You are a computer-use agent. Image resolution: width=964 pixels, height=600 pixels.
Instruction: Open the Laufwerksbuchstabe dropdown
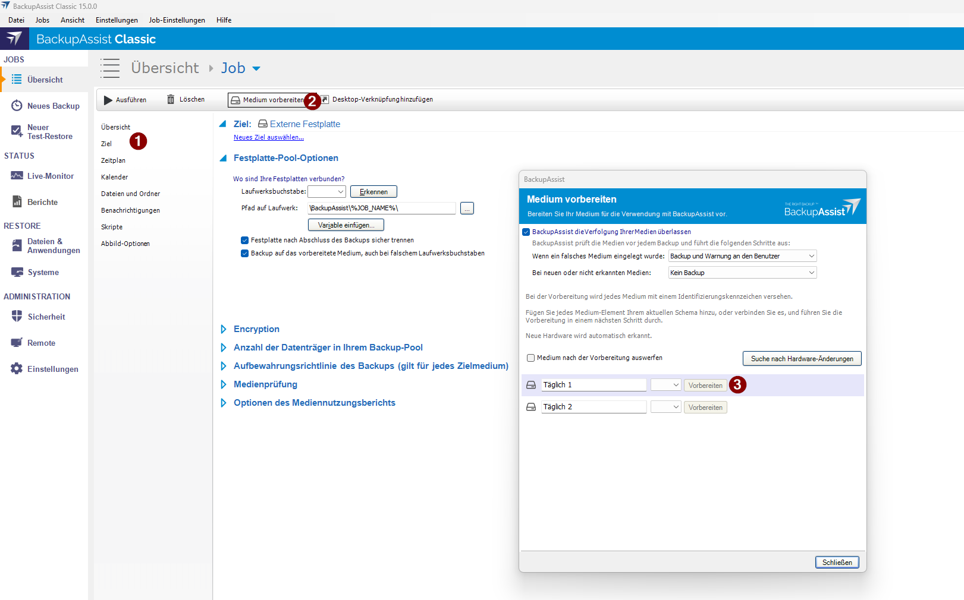point(326,192)
